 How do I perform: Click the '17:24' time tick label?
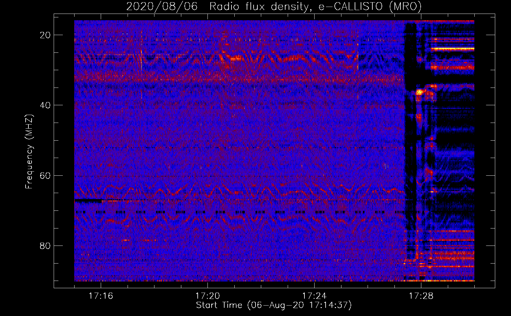[315, 296]
